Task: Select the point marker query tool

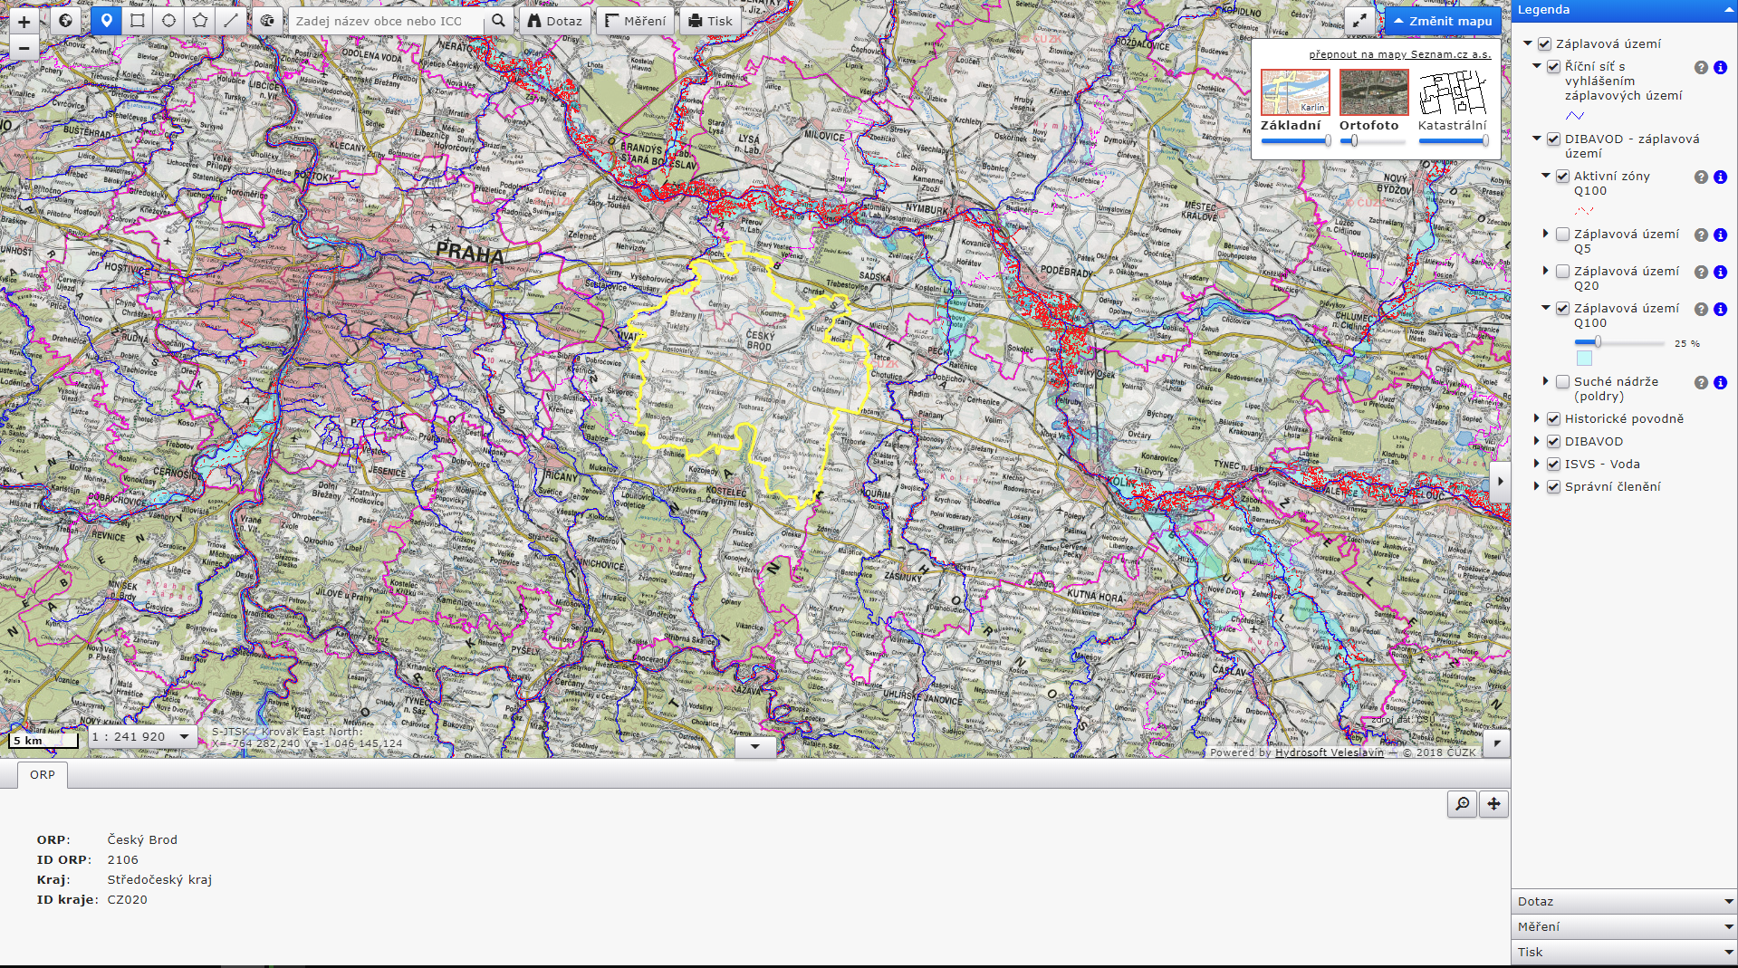Action: [x=107, y=21]
